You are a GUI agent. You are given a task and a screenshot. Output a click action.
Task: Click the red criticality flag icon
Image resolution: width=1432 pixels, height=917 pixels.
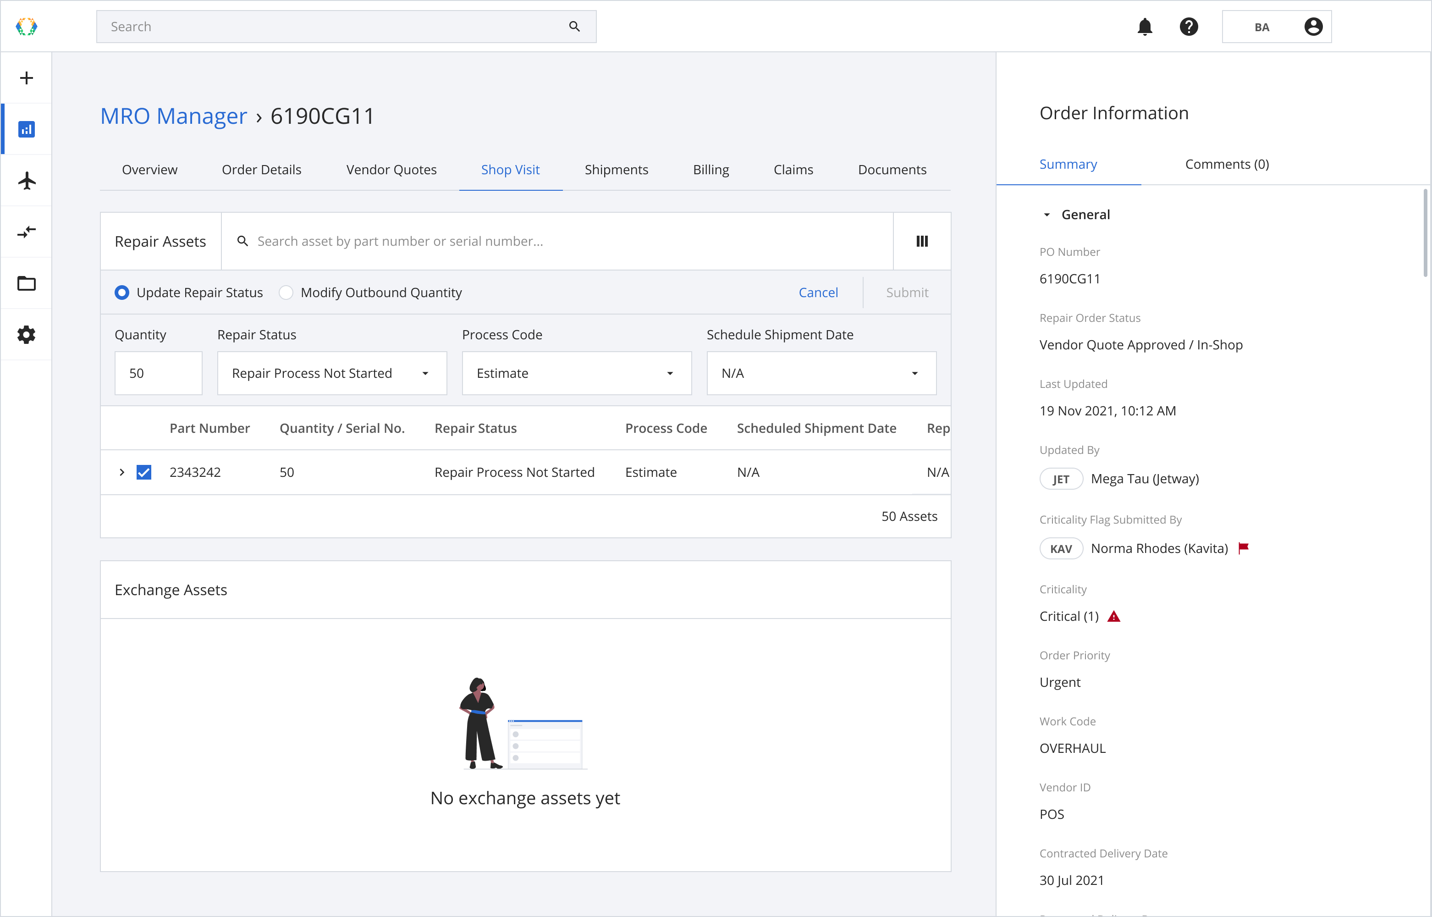pos(1243,548)
